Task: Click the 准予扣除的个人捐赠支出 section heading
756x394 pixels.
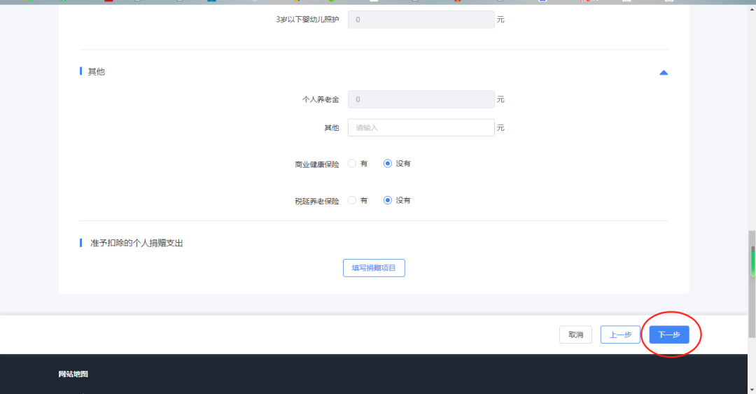Action: point(136,243)
